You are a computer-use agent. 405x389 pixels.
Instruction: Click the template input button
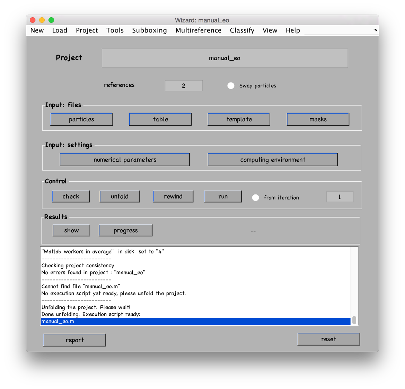pyautogui.click(x=239, y=119)
